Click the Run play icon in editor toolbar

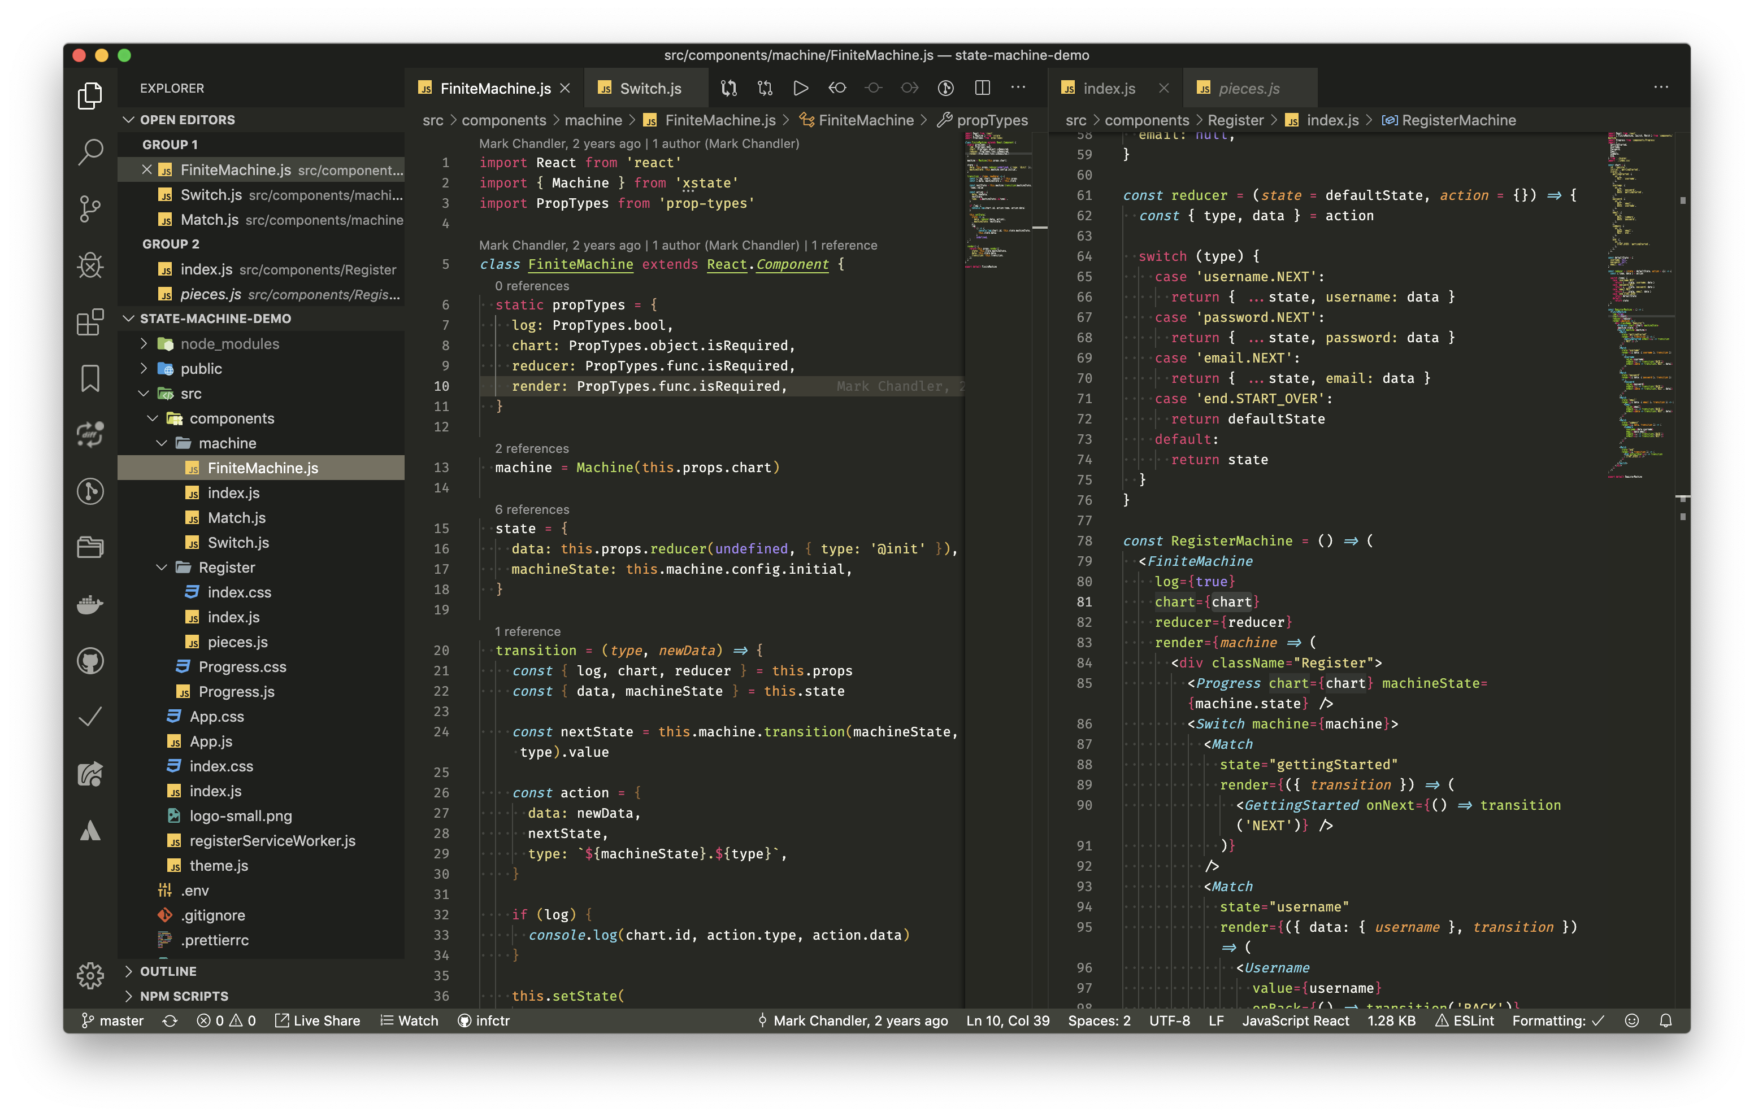coord(801,88)
